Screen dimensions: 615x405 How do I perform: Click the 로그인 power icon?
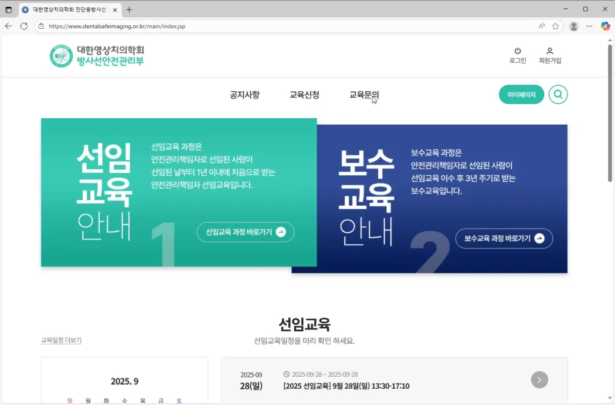(x=517, y=51)
